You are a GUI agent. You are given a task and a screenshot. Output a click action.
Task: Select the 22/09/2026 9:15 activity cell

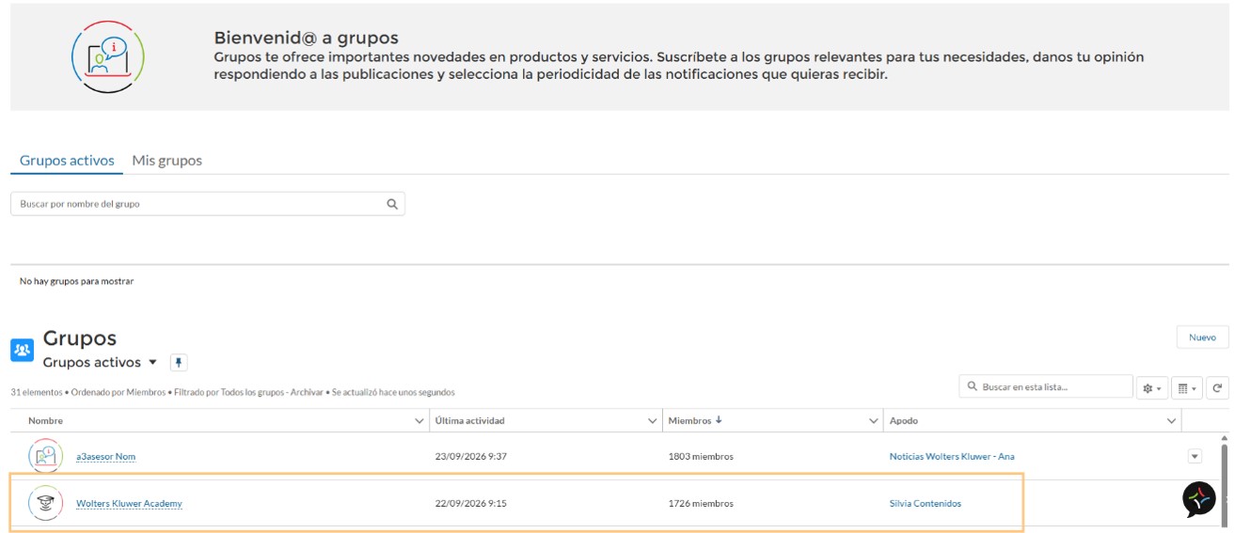pos(470,504)
